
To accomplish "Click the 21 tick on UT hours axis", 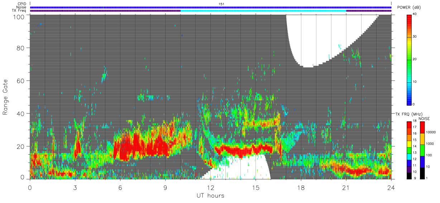I will 346,187.
